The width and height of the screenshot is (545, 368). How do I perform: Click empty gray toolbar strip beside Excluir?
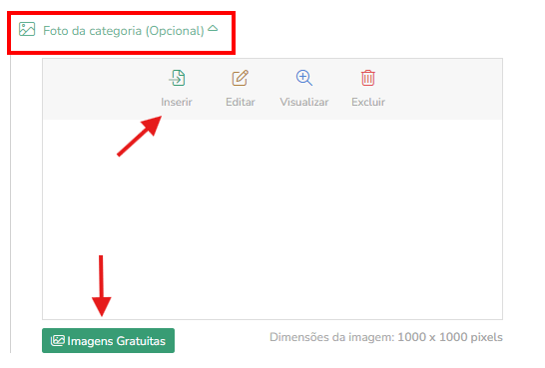[x=445, y=89]
